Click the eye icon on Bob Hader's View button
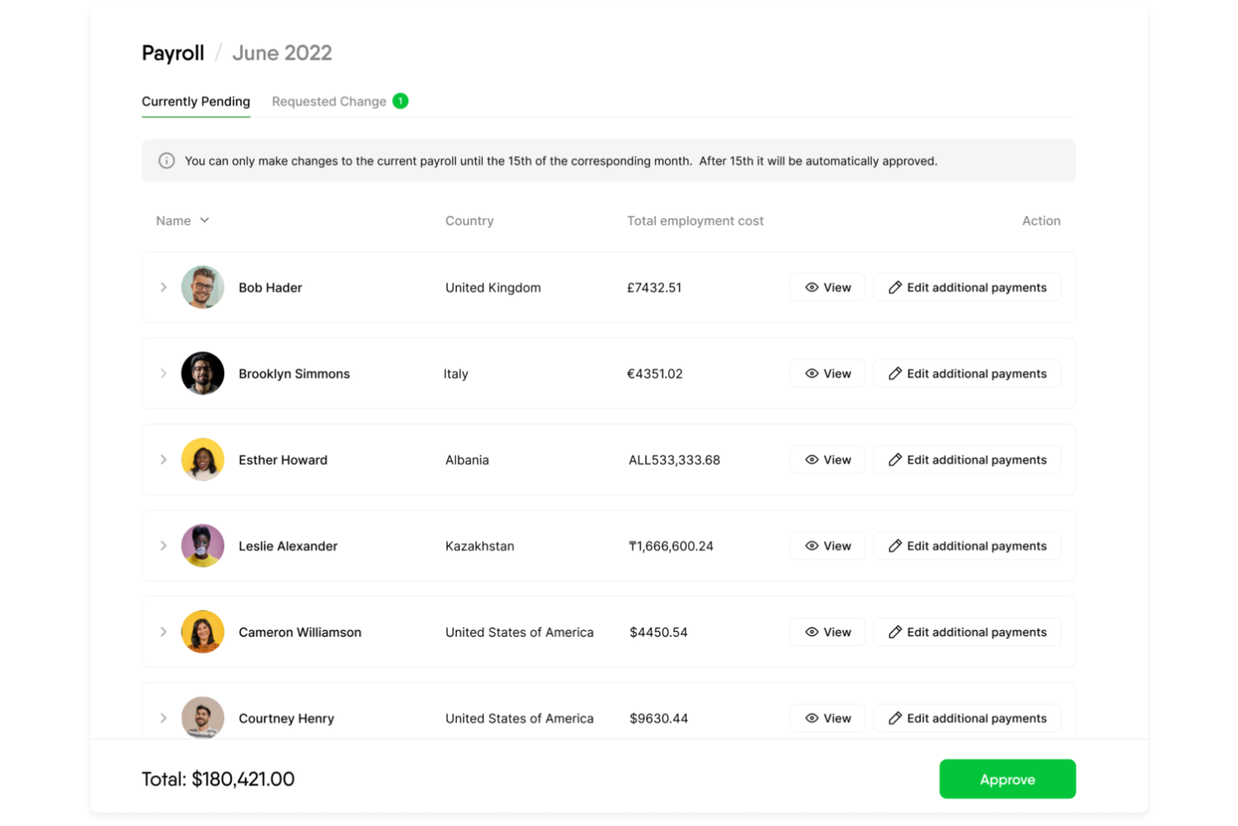1238x826 pixels. click(x=811, y=287)
